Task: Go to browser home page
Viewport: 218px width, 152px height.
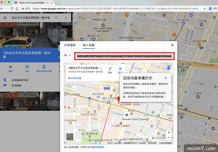Action: [17, 9]
